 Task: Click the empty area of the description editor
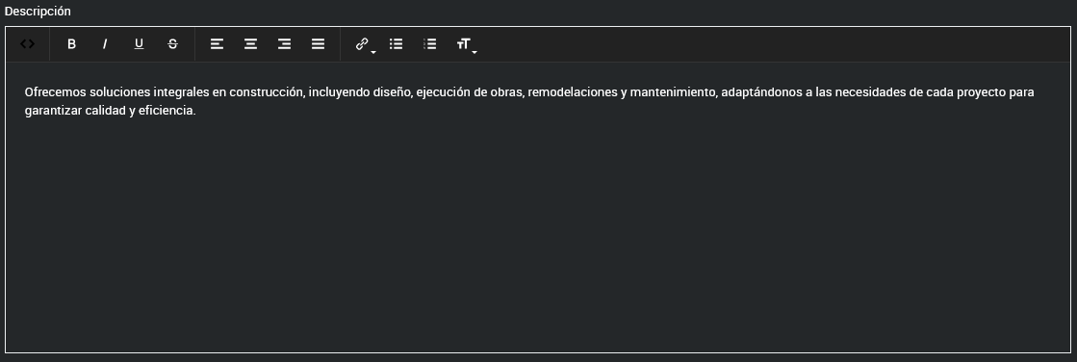coord(538,234)
